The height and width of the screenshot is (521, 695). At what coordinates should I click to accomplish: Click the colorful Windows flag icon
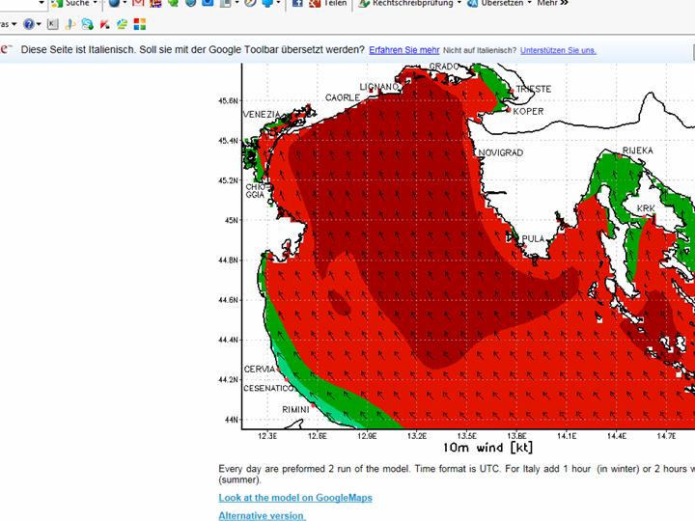coord(139,23)
